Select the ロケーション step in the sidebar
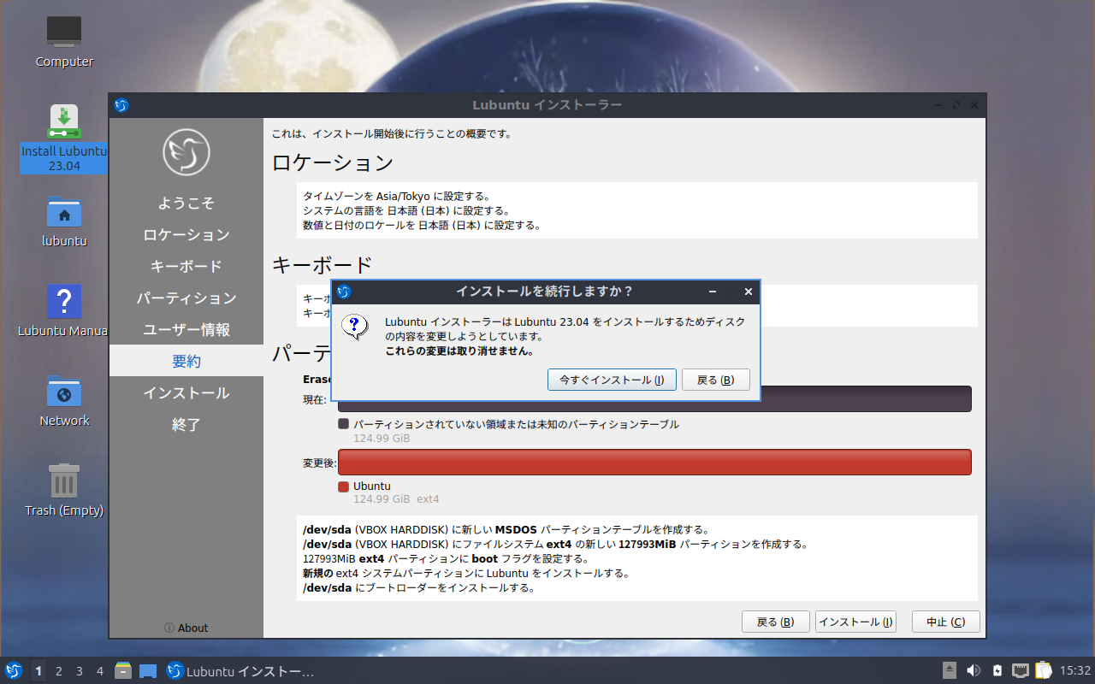Screen dimensions: 1095x684 [186, 235]
